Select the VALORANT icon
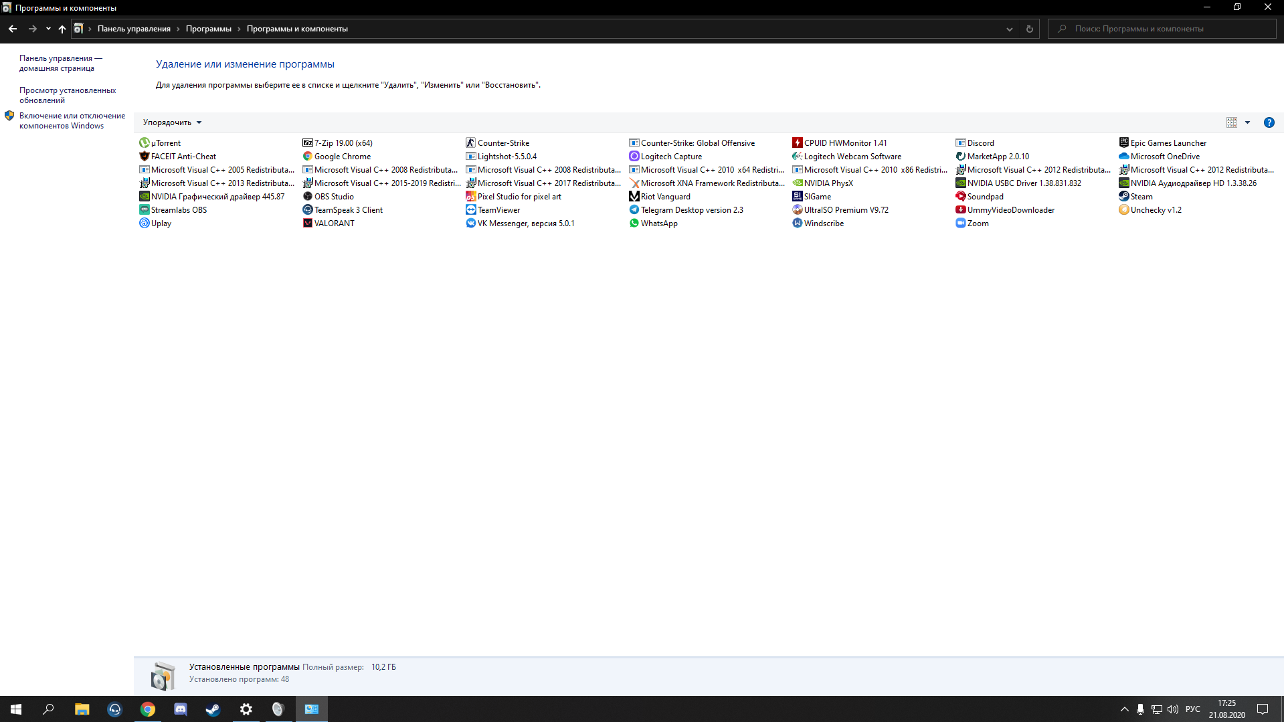The image size is (1284, 722). pos(307,223)
